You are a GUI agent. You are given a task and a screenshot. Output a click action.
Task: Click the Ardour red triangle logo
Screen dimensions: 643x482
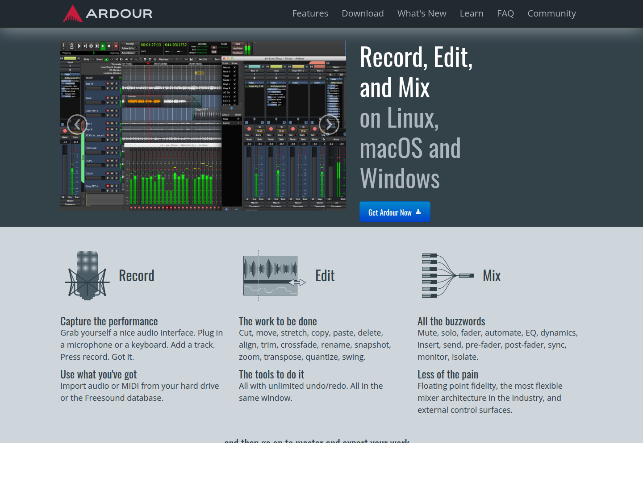(73, 13)
